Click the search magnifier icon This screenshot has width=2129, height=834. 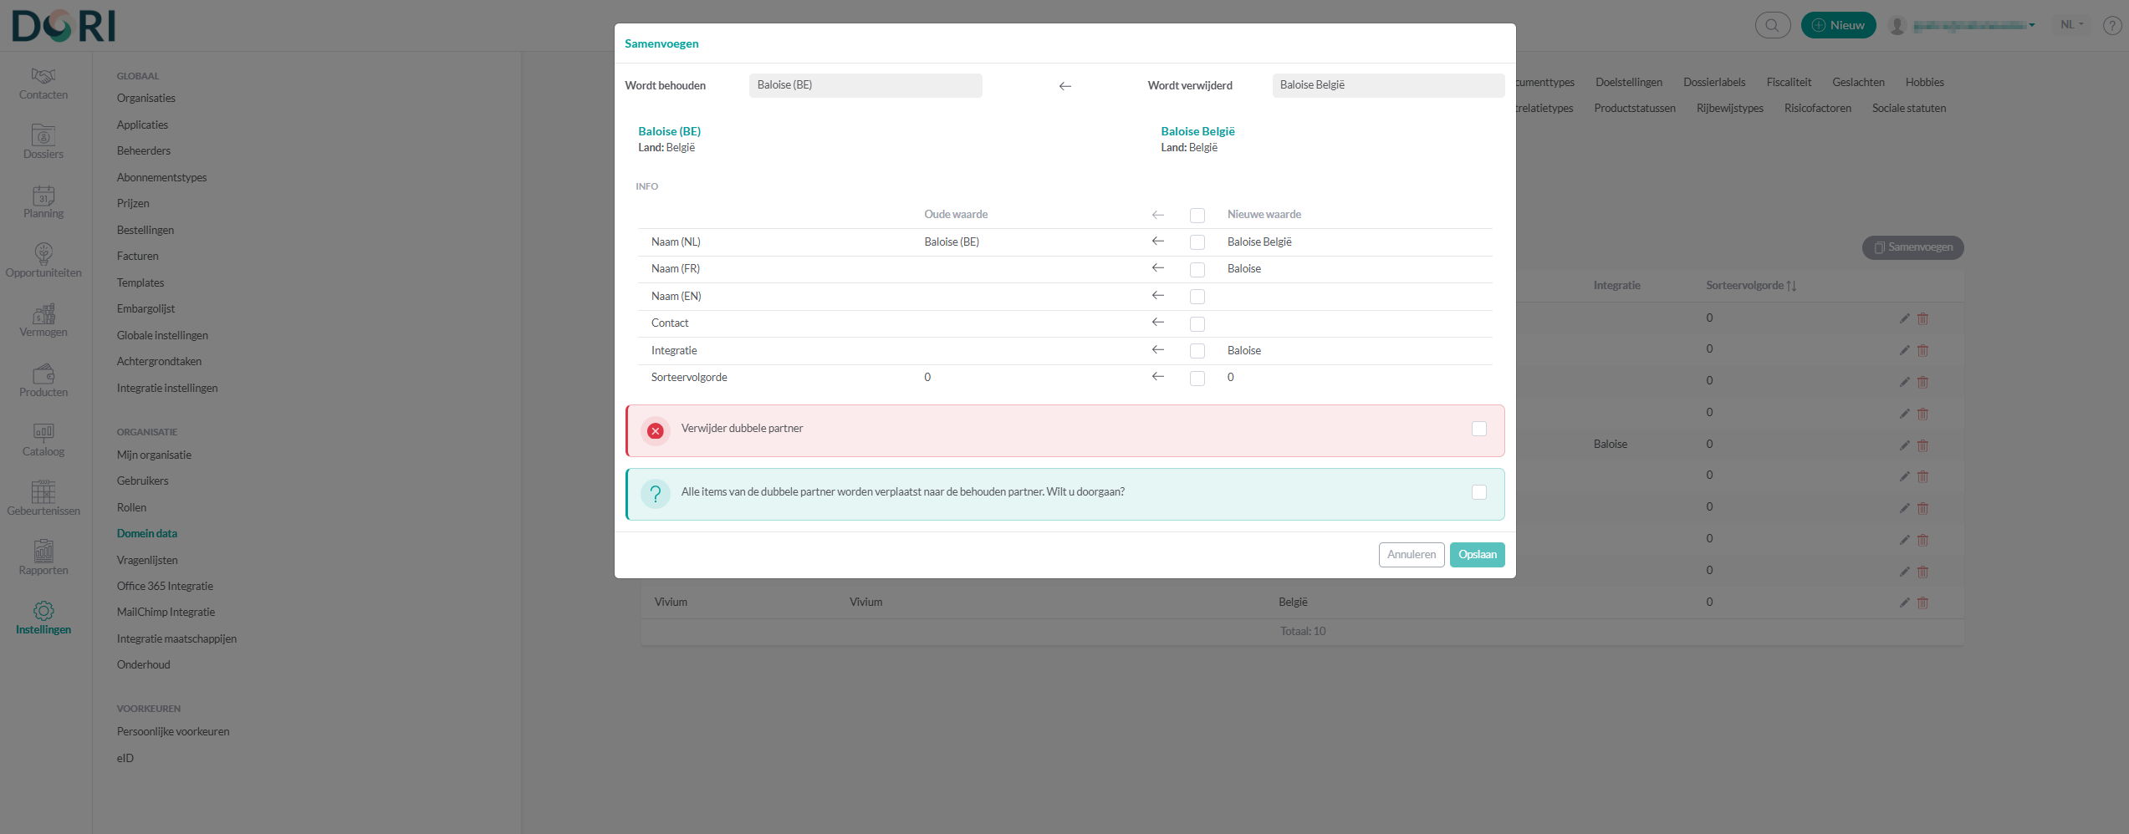pyautogui.click(x=1772, y=25)
